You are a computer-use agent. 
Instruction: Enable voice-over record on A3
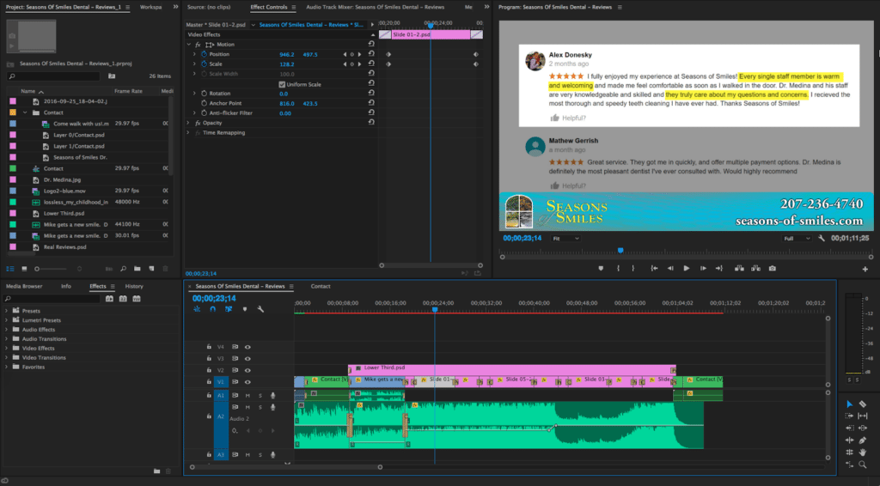pyautogui.click(x=272, y=454)
